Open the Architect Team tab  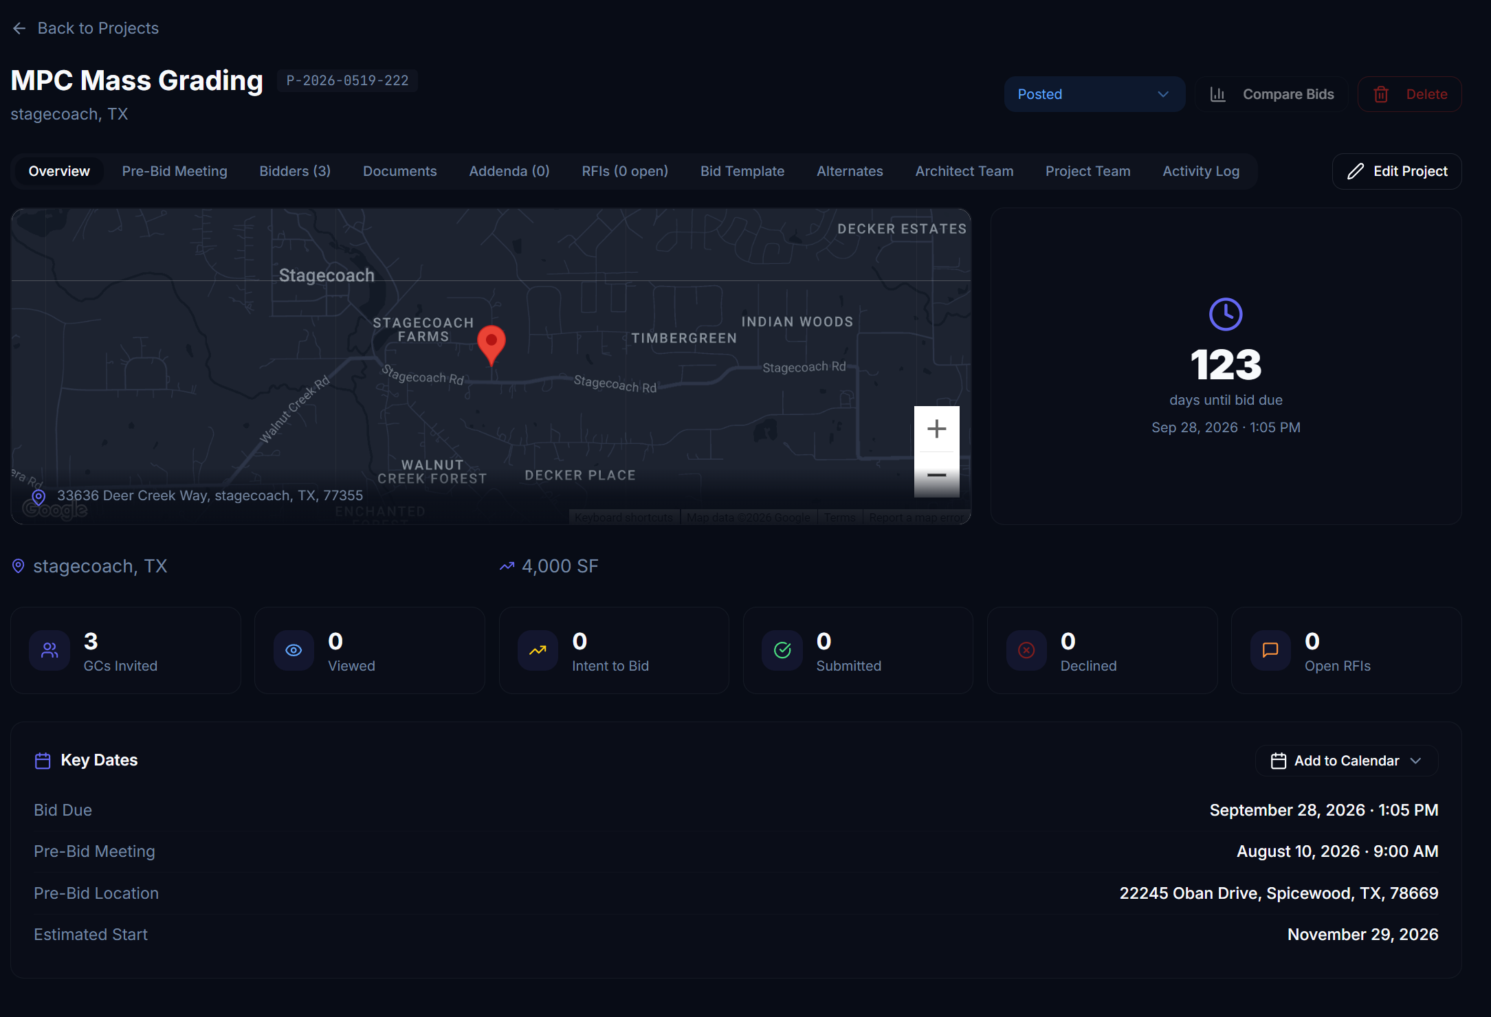click(x=964, y=171)
